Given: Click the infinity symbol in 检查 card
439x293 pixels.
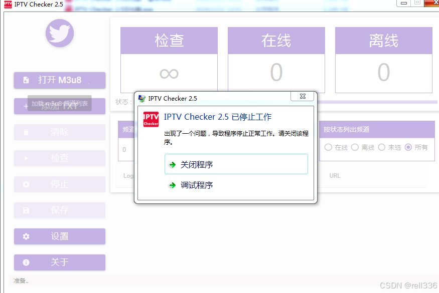Looking at the screenshot, I should coord(169,74).
